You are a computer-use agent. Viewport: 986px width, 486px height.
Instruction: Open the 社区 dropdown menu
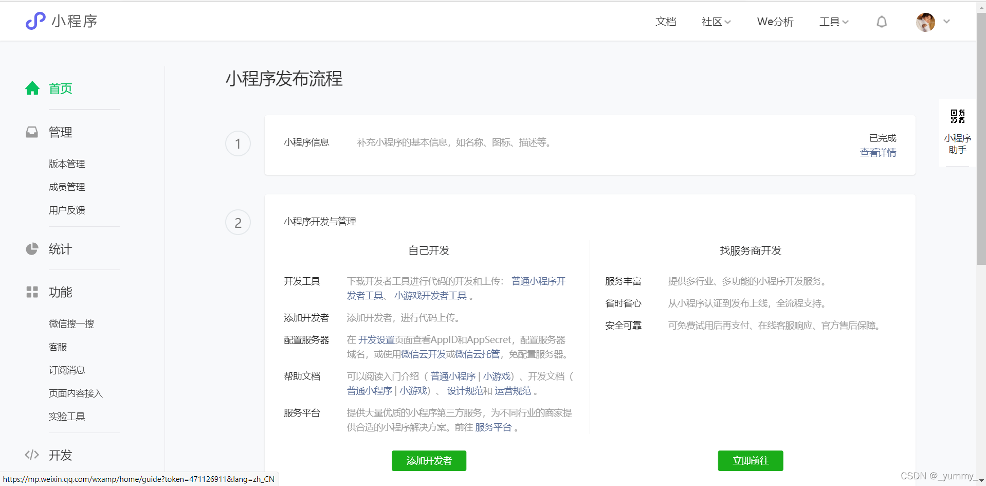coord(716,22)
